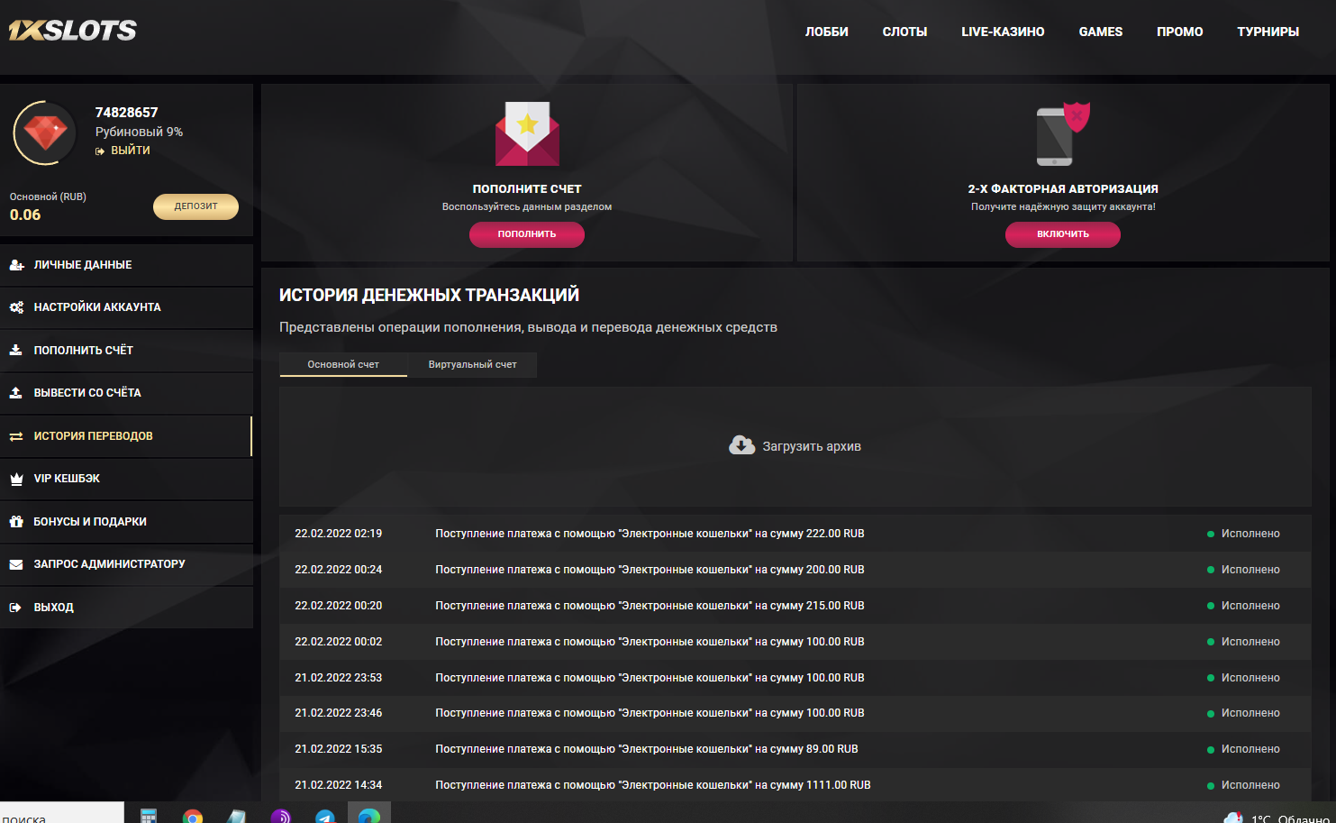
Task: Click the account settings gears icon
Action: click(16, 307)
